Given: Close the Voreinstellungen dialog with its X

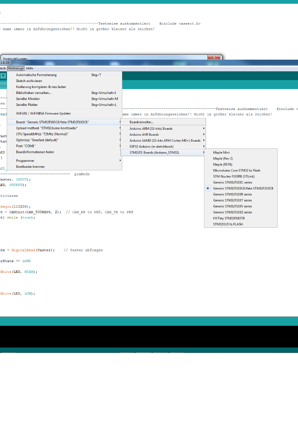Looking at the screenshot, I should 214,57.
